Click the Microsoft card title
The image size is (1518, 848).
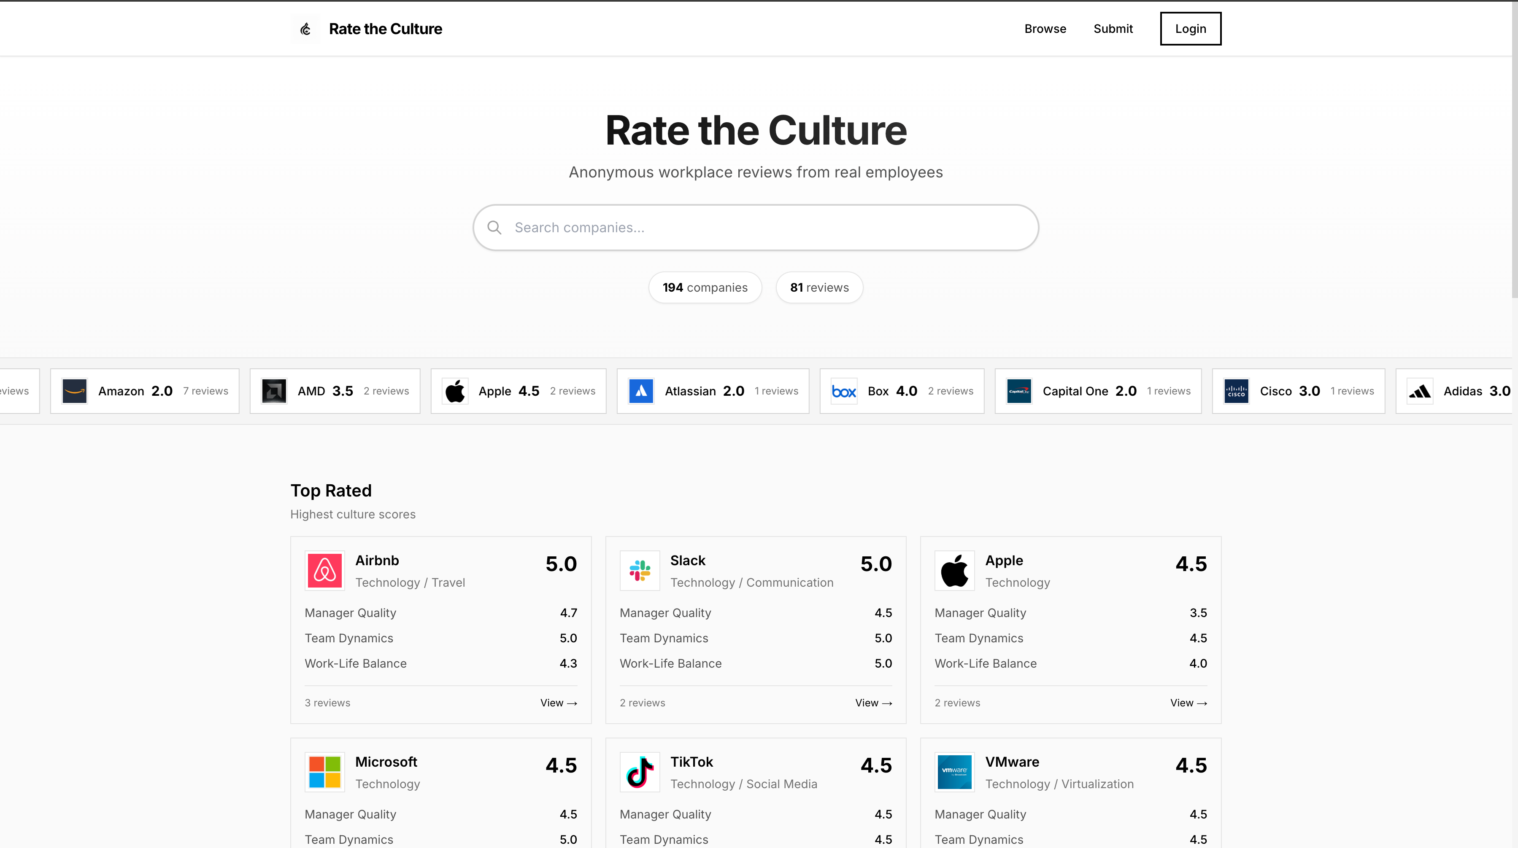pos(386,762)
